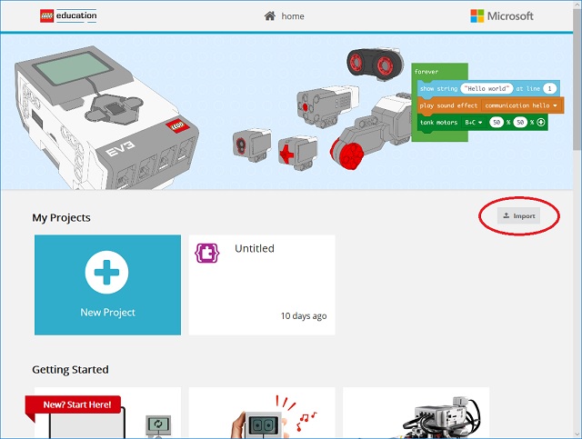Click the EV3 brick image in banner
Screen dimensions: 582x439
pyautogui.click(x=100, y=109)
